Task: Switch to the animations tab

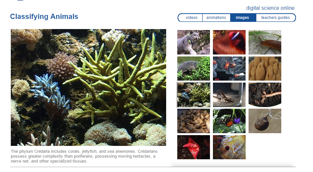Action: 216,18
